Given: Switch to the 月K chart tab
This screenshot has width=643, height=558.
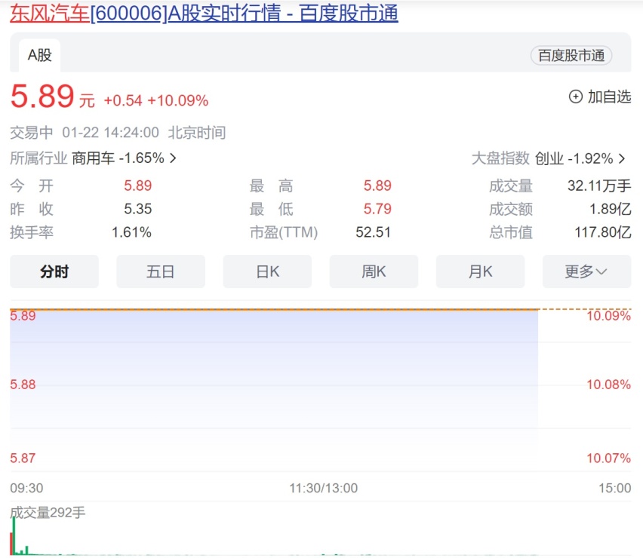Looking at the screenshot, I should pyautogui.click(x=480, y=271).
